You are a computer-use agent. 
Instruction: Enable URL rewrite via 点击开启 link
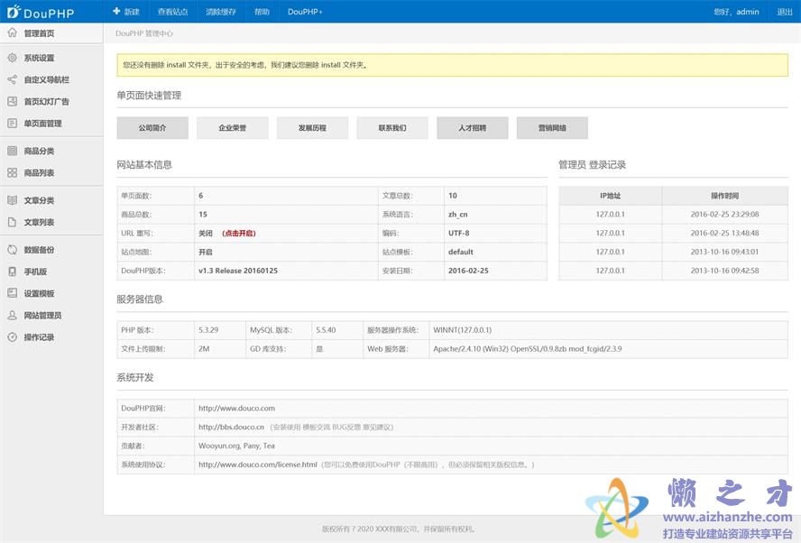pos(238,233)
